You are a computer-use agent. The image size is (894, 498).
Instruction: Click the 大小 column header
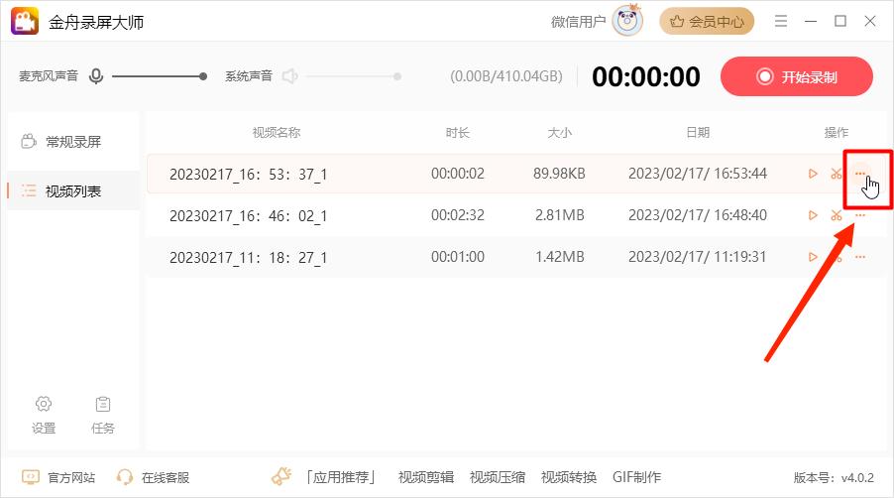[x=559, y=132]
